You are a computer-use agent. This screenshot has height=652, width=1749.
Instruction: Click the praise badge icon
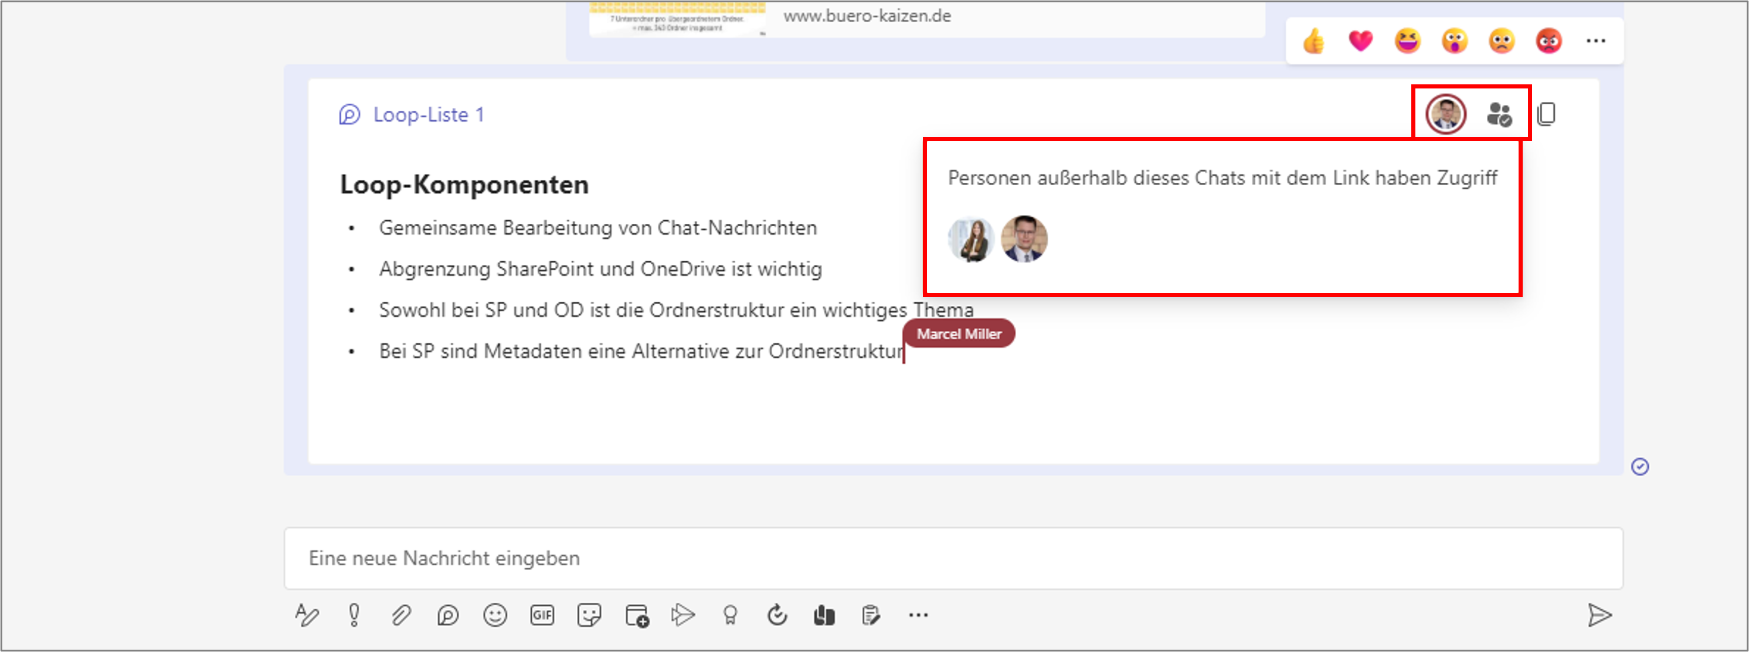730,615
